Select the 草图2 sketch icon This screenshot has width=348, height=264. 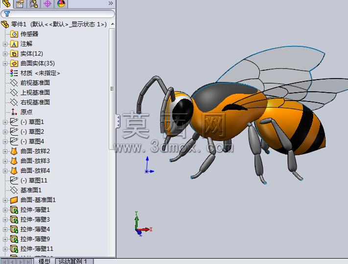(x=14, y=131)
